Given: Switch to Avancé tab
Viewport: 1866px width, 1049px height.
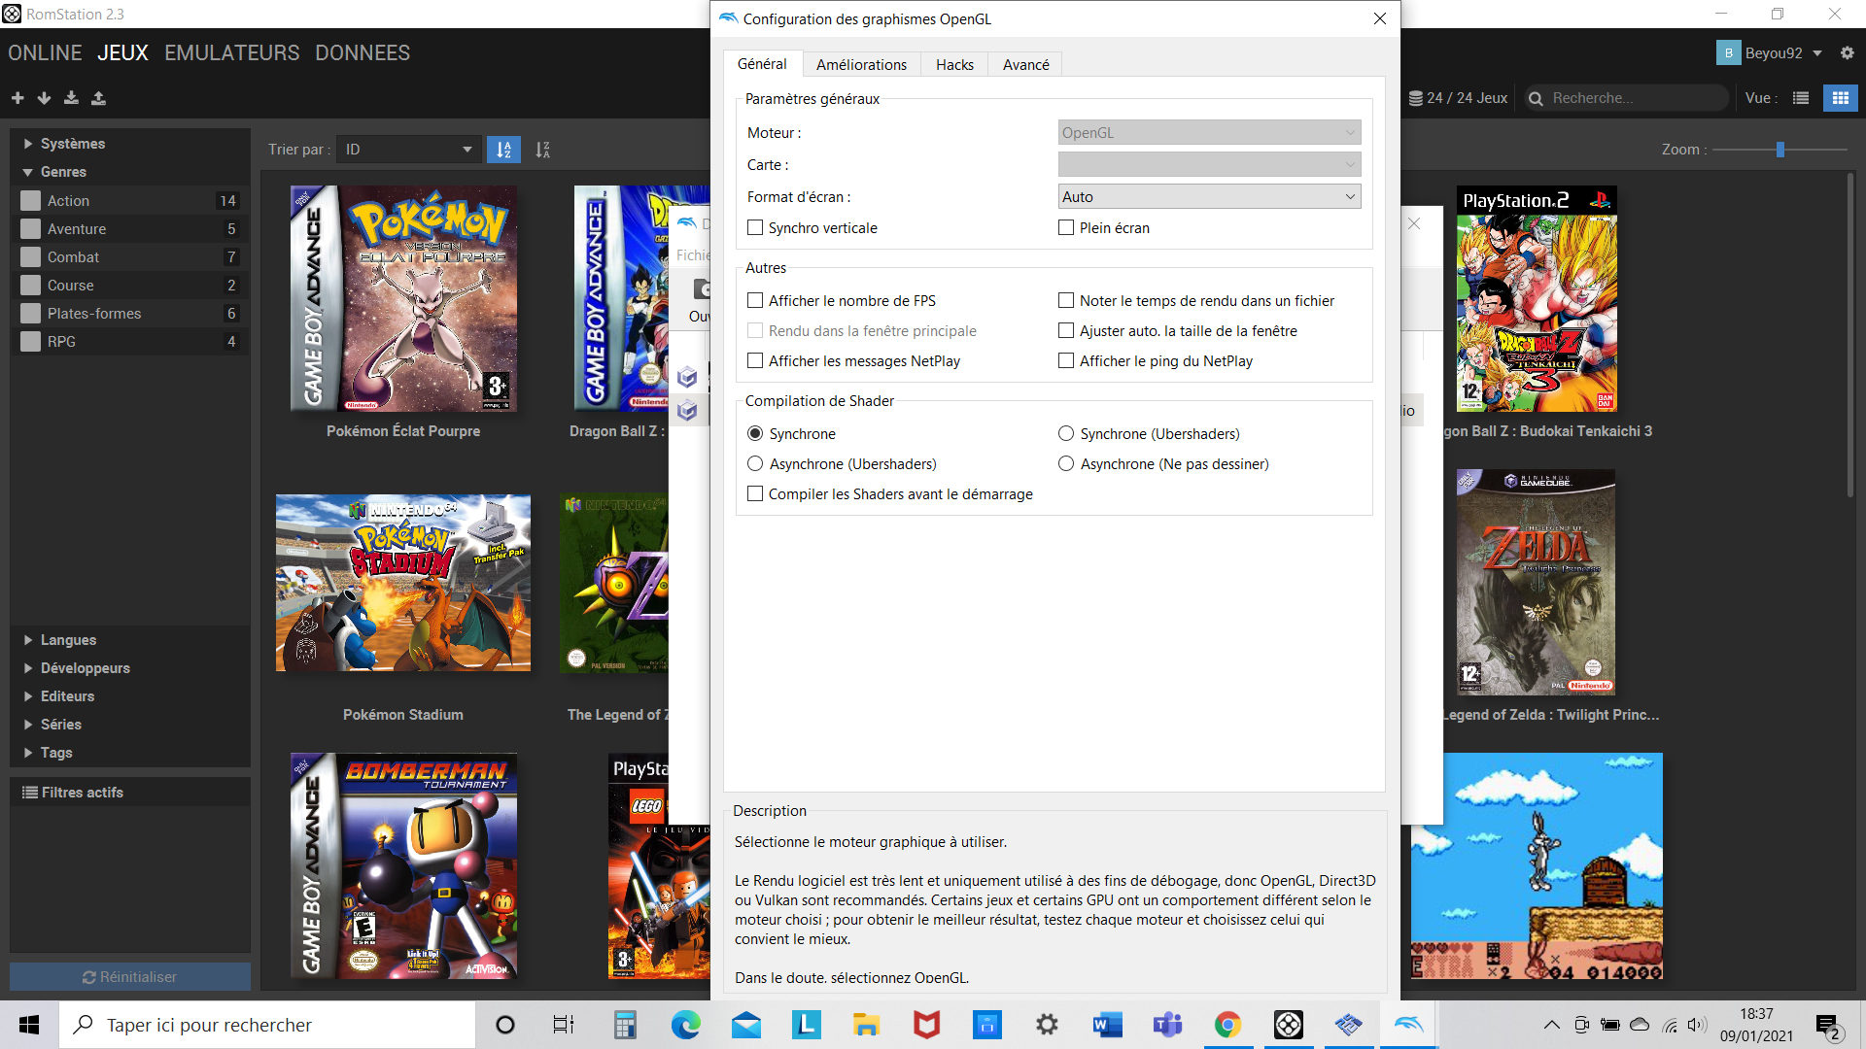Looking at the screenshot, I should tap(1025, 64).
